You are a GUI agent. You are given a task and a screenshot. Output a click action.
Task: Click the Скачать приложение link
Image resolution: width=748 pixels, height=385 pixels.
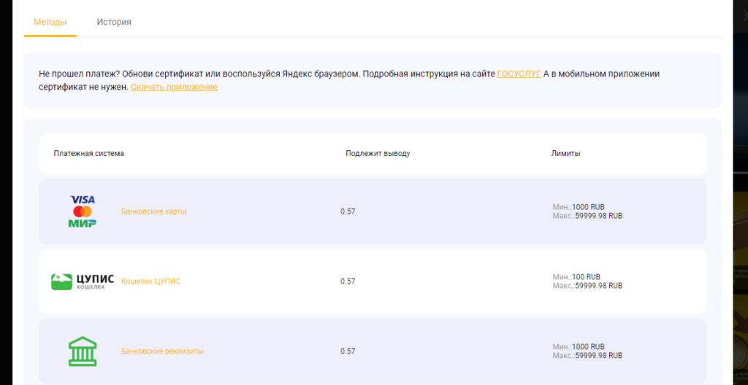click(x=174, y=87)
